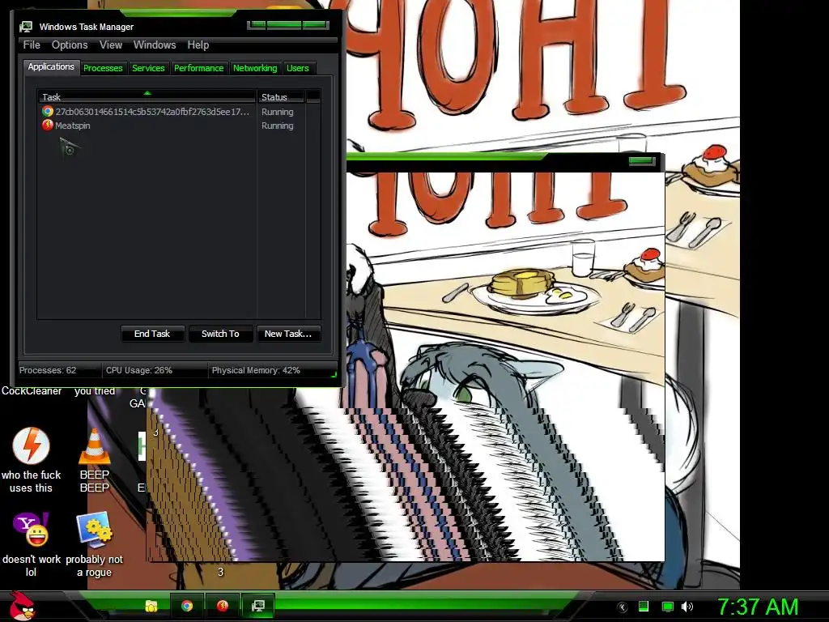Image resolution: width=829 pixels, height=622 pixels.
Task: Sort by the Status column header
Action: pyautogui.click(x=280, y=97)
